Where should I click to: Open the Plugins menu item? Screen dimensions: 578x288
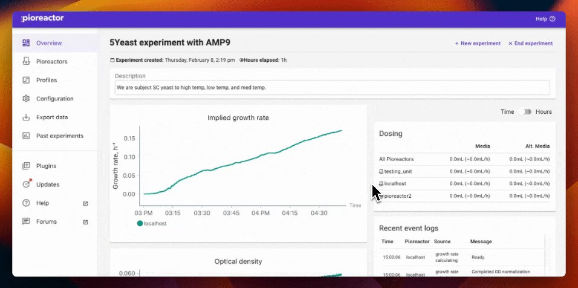pos(55,166)
